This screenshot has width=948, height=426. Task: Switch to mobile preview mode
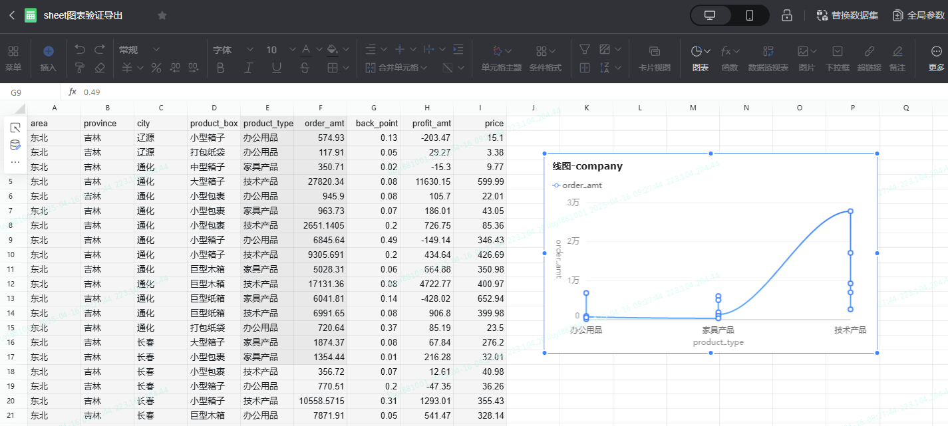(x=749, y=15)
